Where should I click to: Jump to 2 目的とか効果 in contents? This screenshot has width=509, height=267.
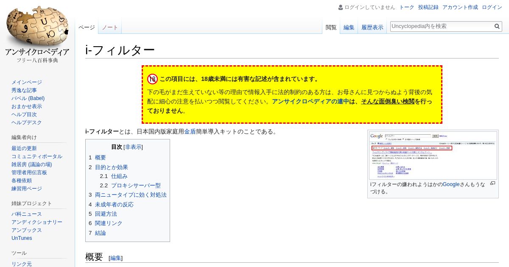pos(108,167)
